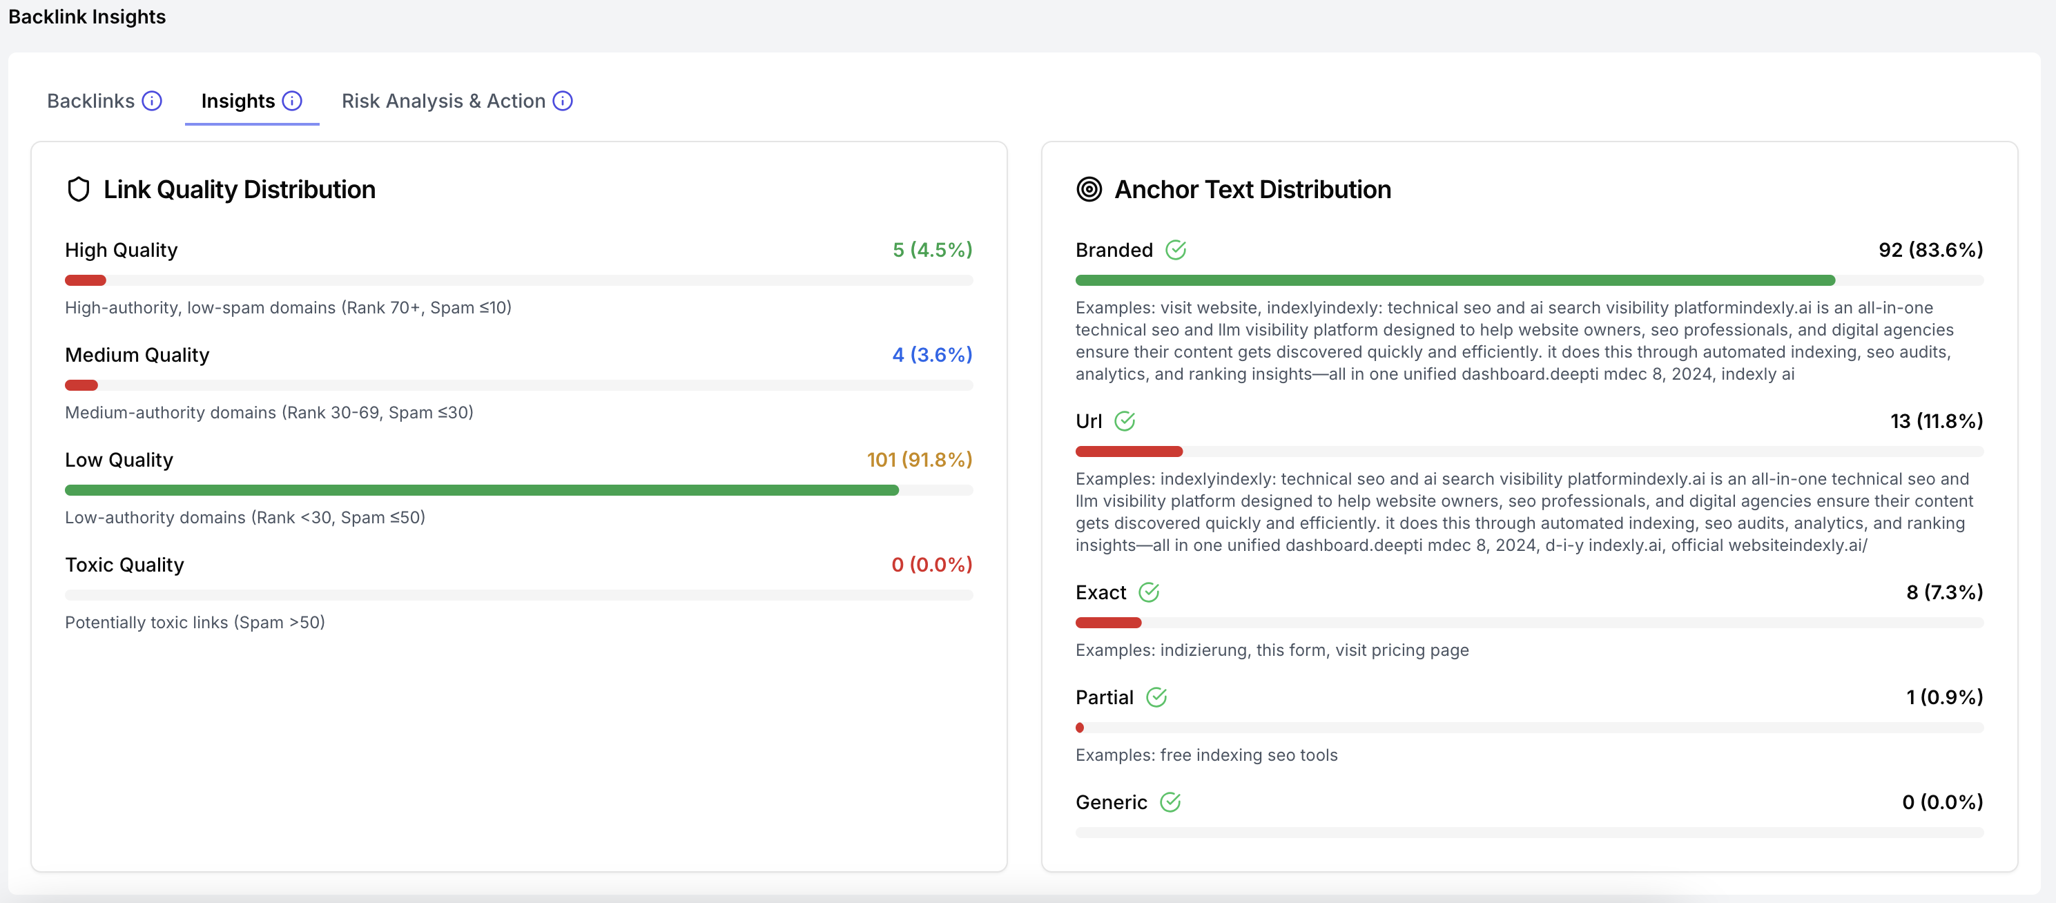Click the Medium Quality count 4 (3.6%)
Image resolution: width=2056 pixels, height=903 pixels.
tap(931, 354)
